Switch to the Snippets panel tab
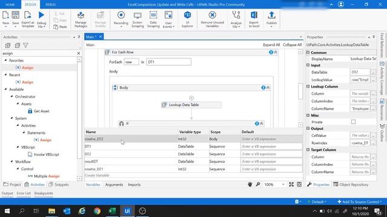Viewport: 387px width, 217px height. (x=59, y=184)
